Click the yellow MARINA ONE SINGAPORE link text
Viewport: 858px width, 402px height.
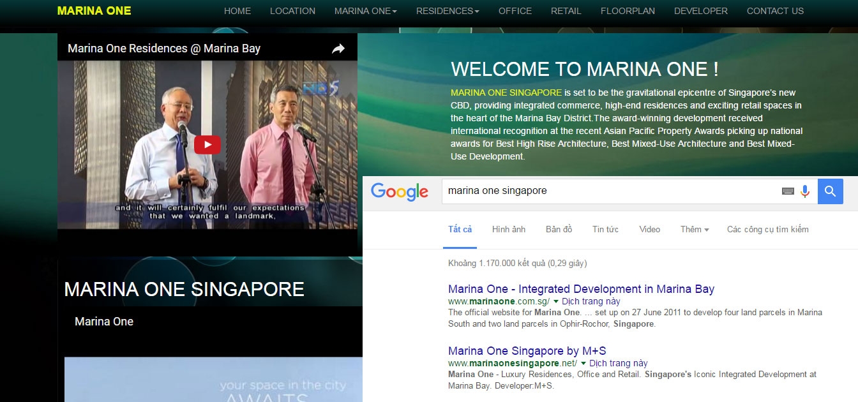(506, 93)
